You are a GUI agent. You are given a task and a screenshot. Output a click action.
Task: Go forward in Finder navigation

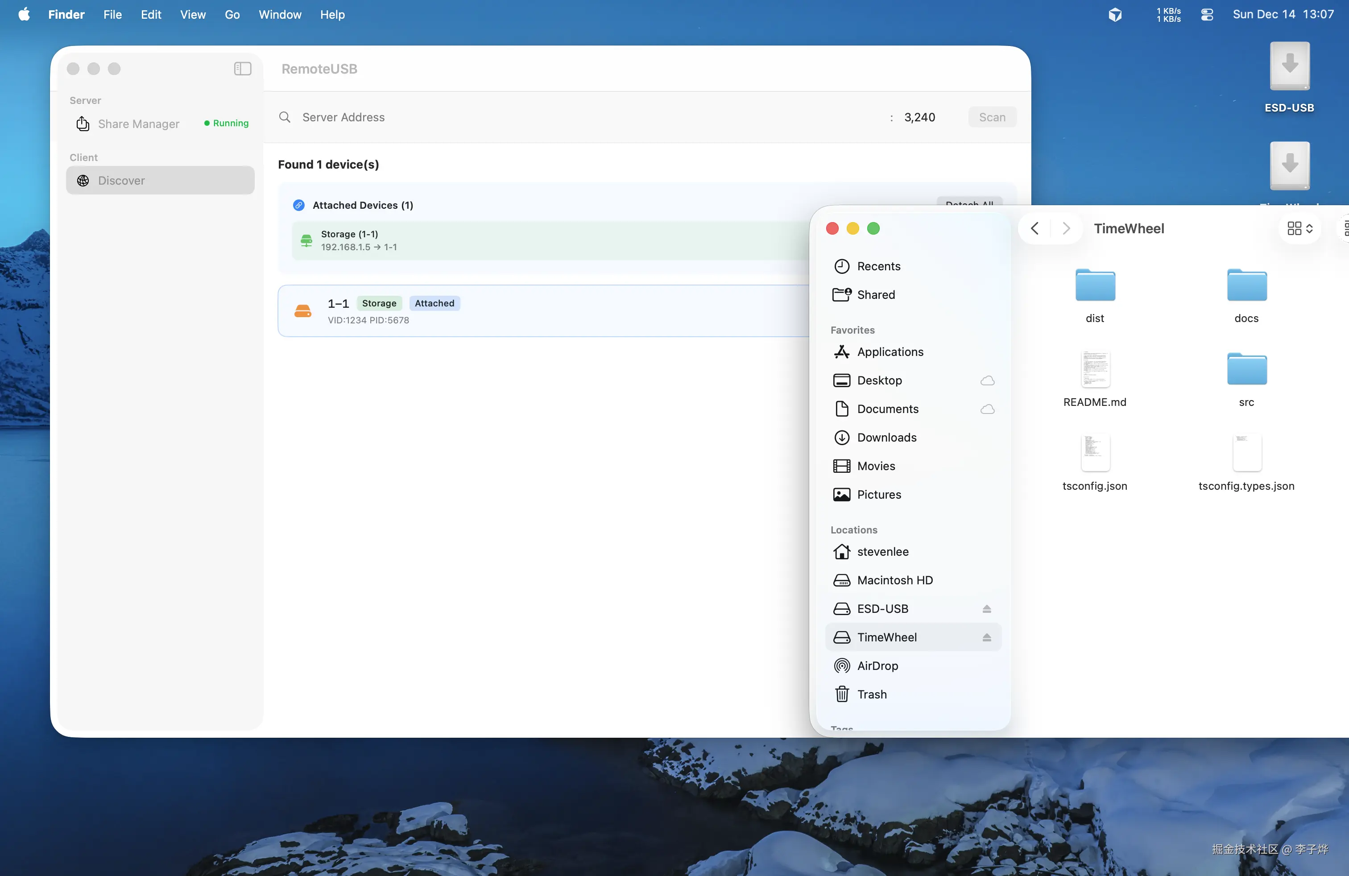coord(1066,228)
